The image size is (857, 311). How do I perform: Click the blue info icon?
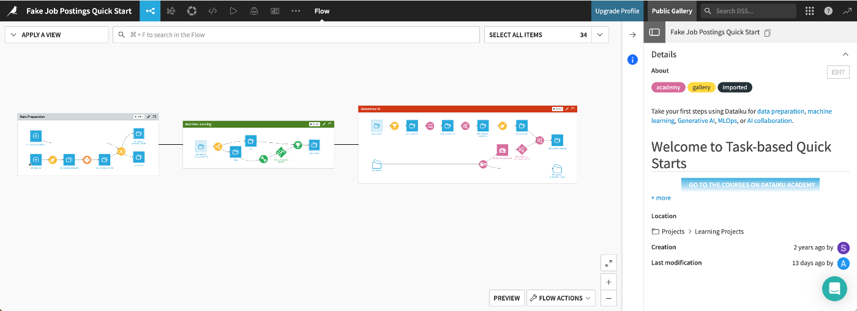coord(633,60)
